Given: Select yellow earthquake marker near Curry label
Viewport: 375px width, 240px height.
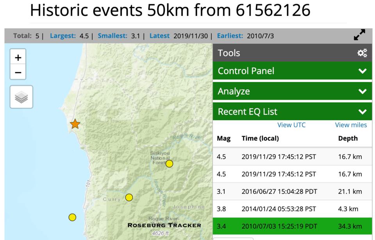Looking at the screenshot, I should point(129,197).
